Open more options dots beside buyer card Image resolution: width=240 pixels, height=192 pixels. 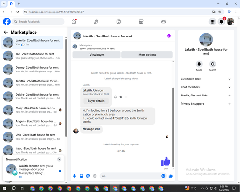point(126,97)
